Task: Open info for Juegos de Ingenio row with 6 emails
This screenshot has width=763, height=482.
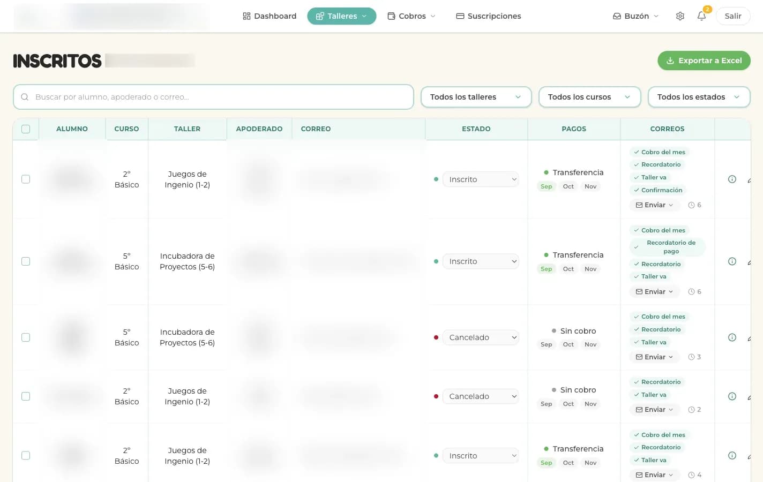Action: (x=732, y=179)
